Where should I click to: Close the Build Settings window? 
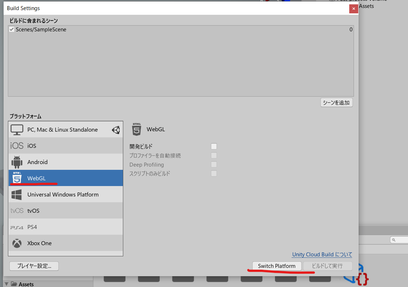(x=354, y=8)
